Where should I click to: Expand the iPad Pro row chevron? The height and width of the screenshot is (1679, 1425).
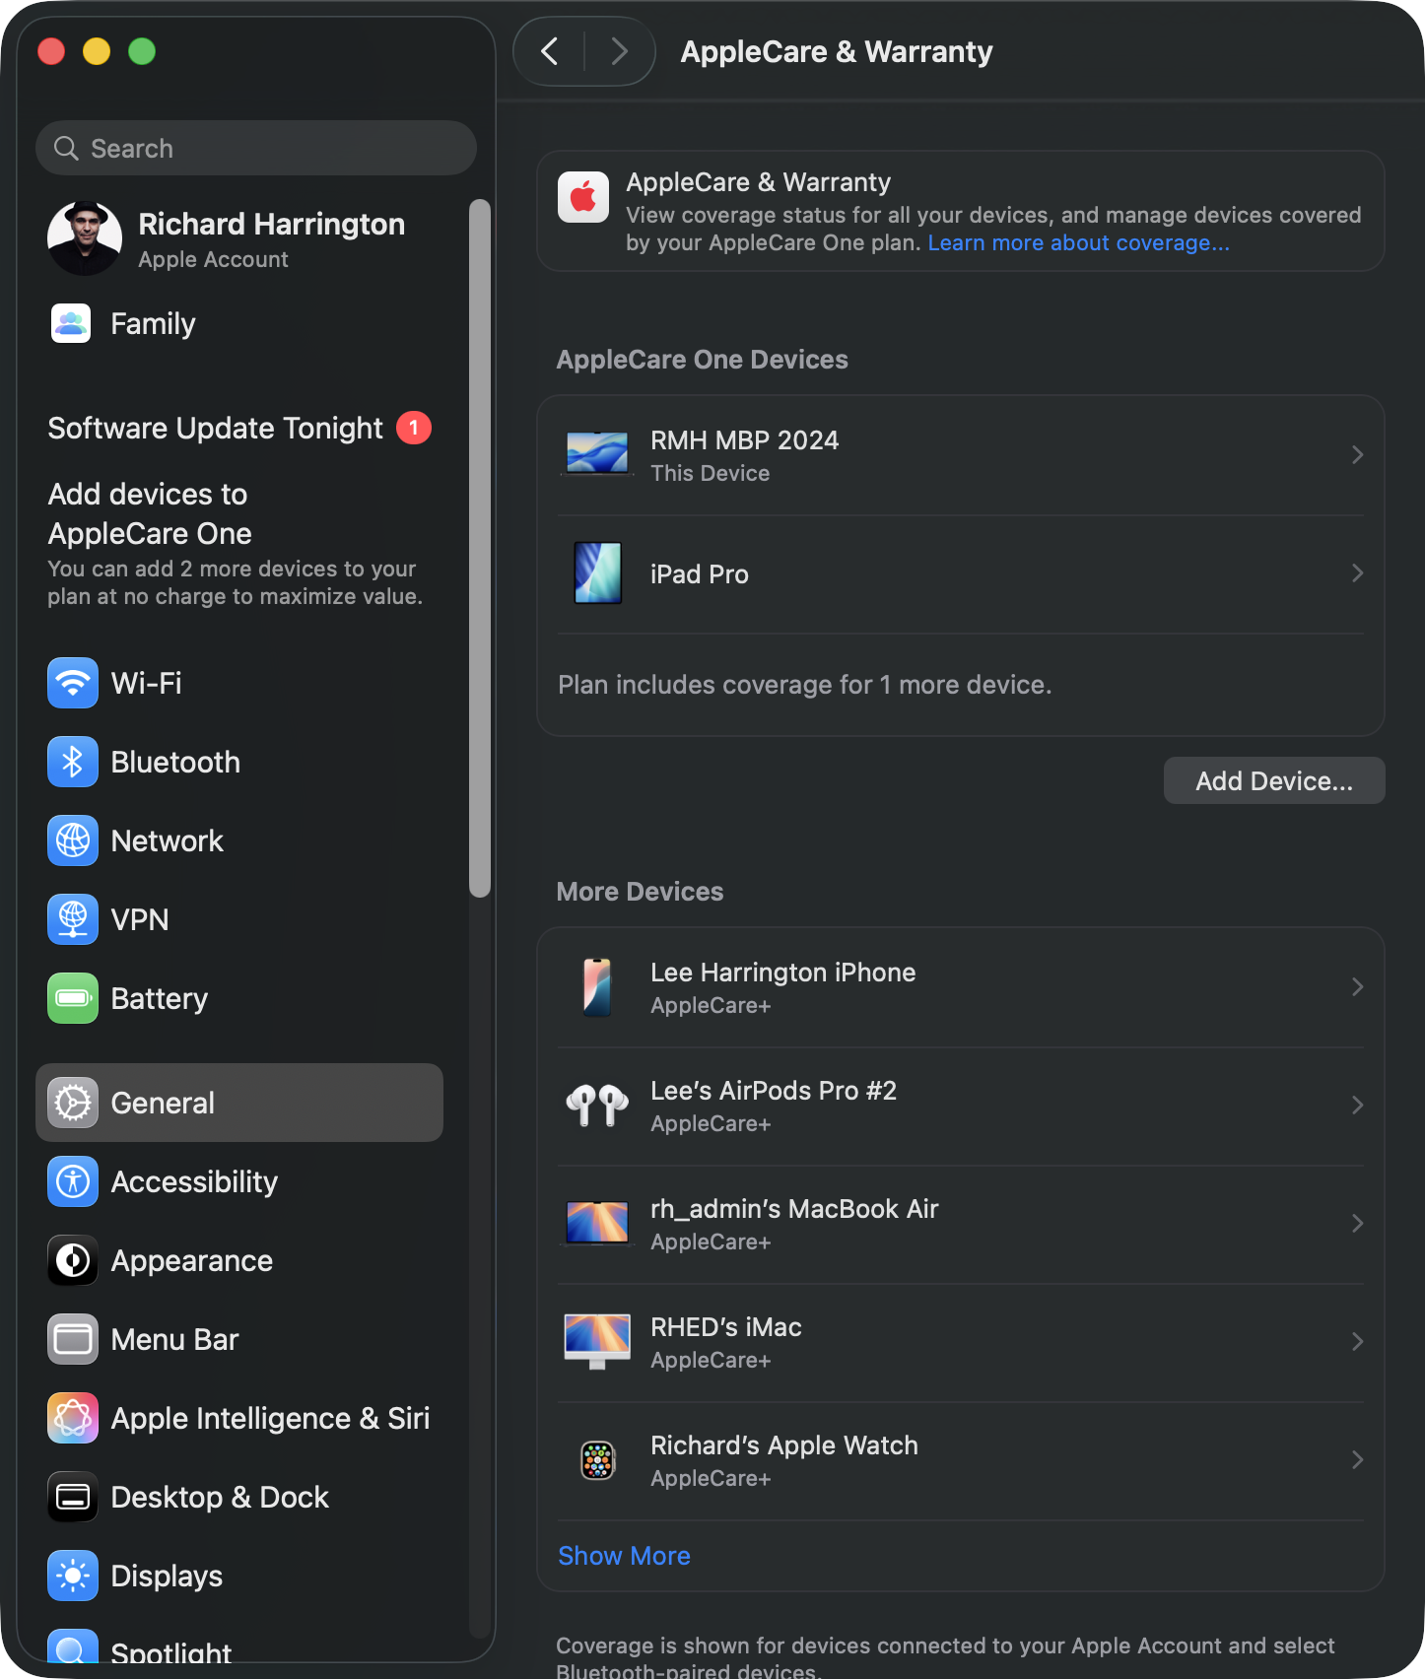(x=1357, y=572)
